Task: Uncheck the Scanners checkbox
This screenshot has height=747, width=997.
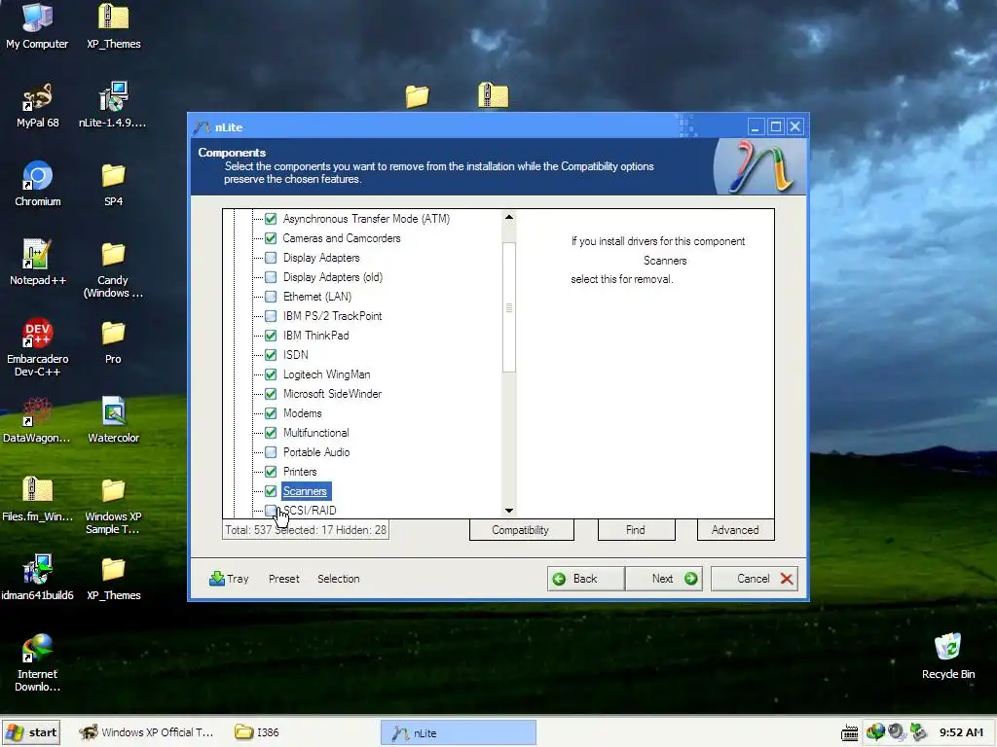Action: 271,491
